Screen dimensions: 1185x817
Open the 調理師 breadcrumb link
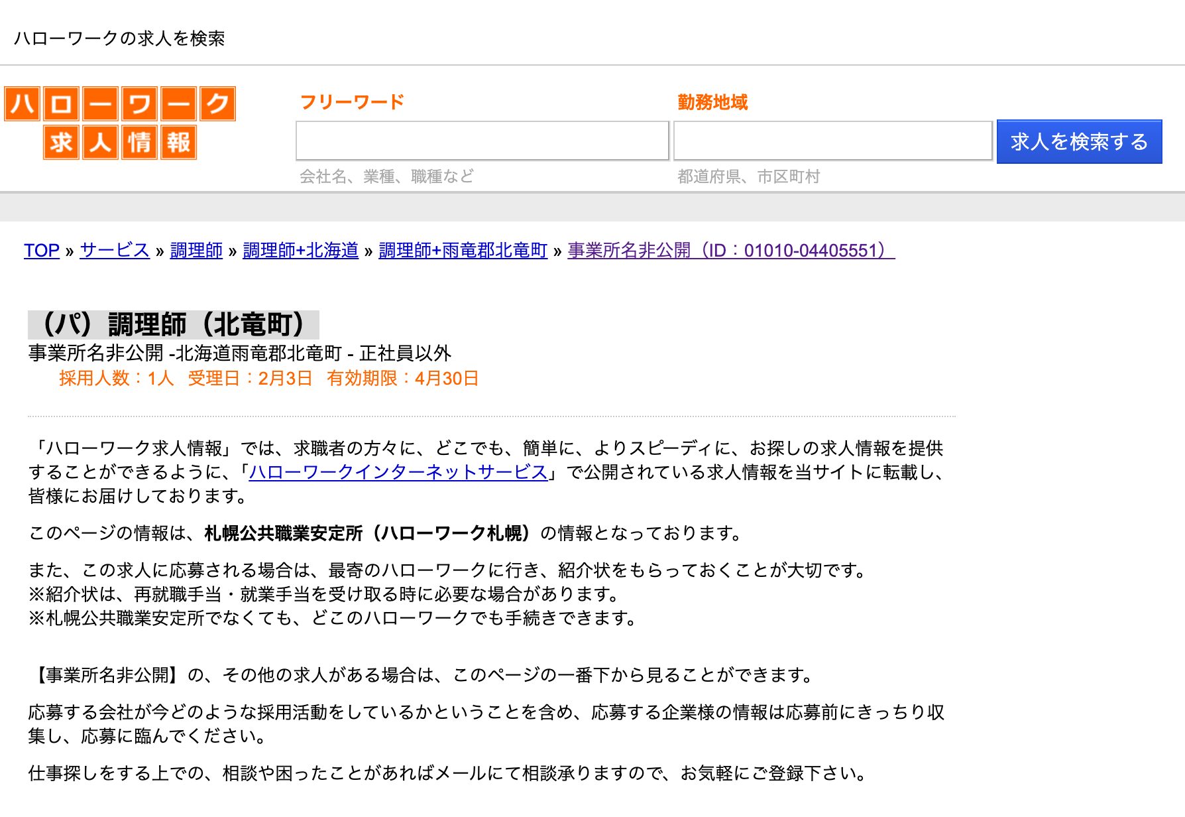click(196, 251)
